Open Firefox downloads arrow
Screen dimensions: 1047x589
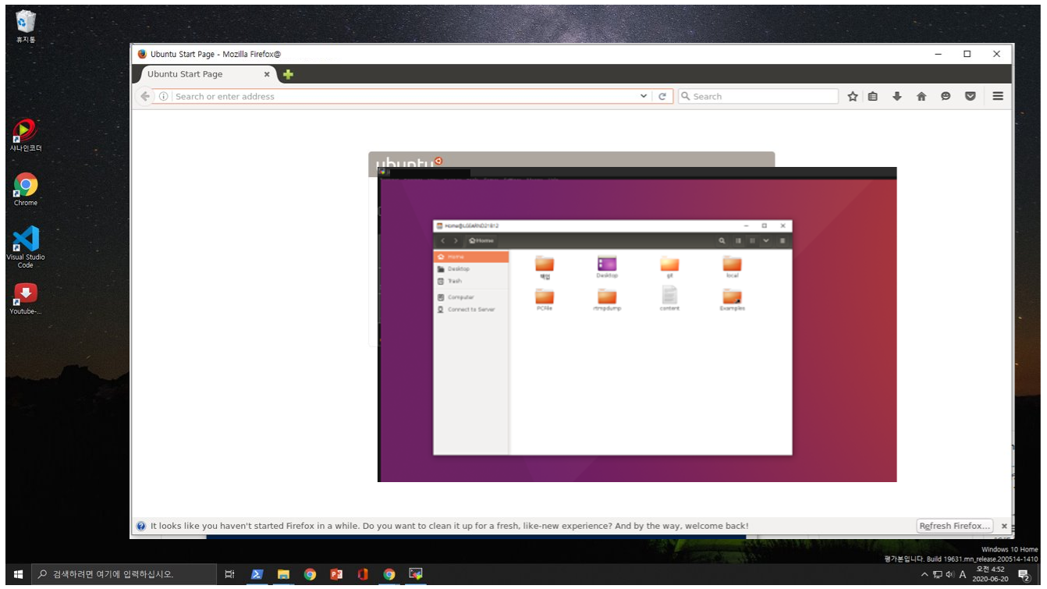pos(897,96)
